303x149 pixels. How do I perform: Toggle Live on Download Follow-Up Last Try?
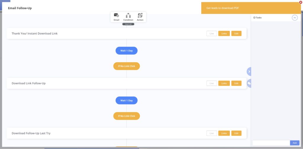pyautogui.click(x=212, y=133)
